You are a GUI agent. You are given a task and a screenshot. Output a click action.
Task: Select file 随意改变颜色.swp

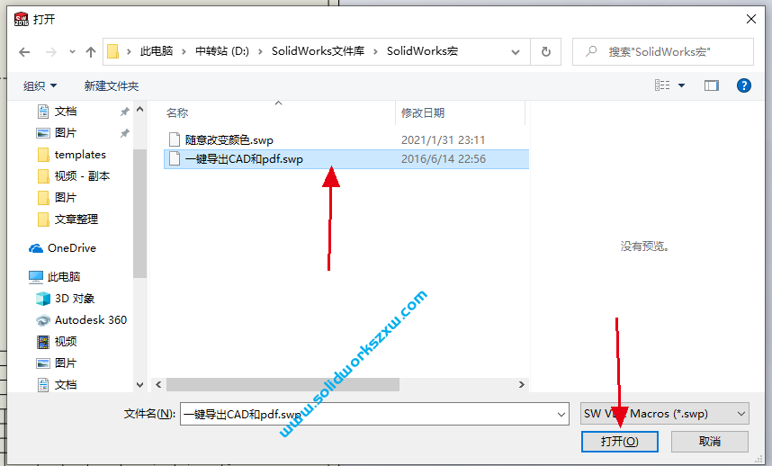click(x=229, y=140)
